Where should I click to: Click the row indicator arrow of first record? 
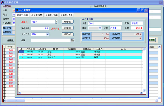coord(18,52)
